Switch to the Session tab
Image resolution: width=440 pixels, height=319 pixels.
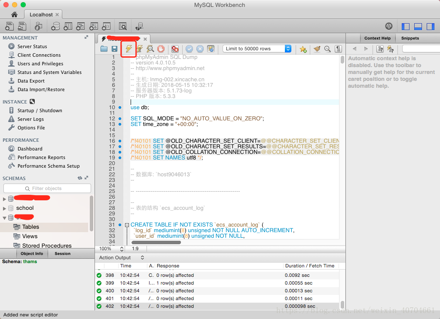pos(63,254)
